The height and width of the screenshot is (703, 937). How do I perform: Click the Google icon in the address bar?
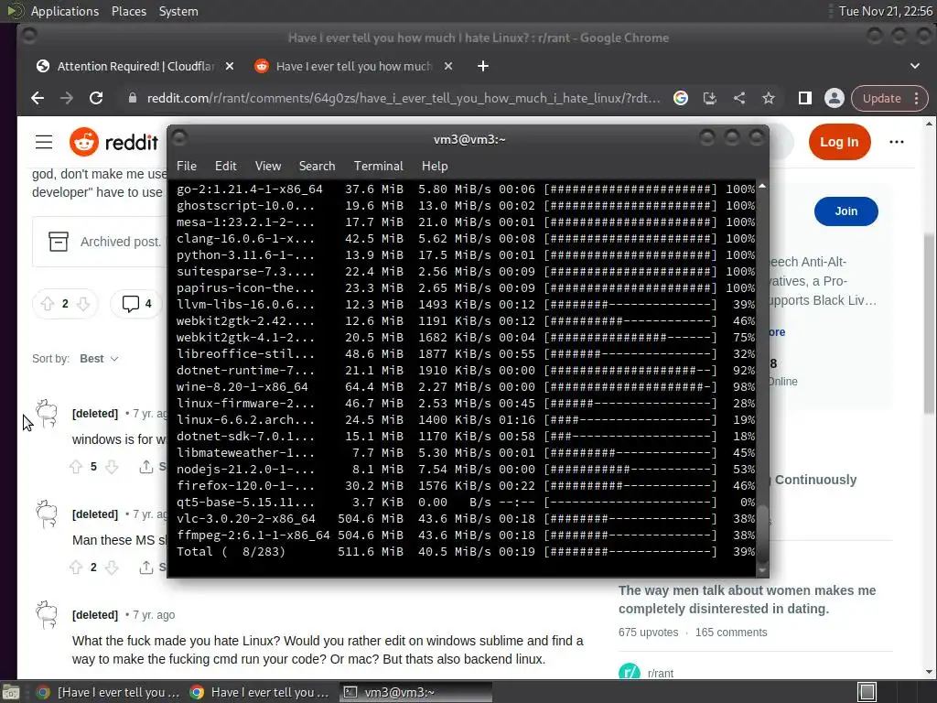pyautogui.click(x=681, y=98)
